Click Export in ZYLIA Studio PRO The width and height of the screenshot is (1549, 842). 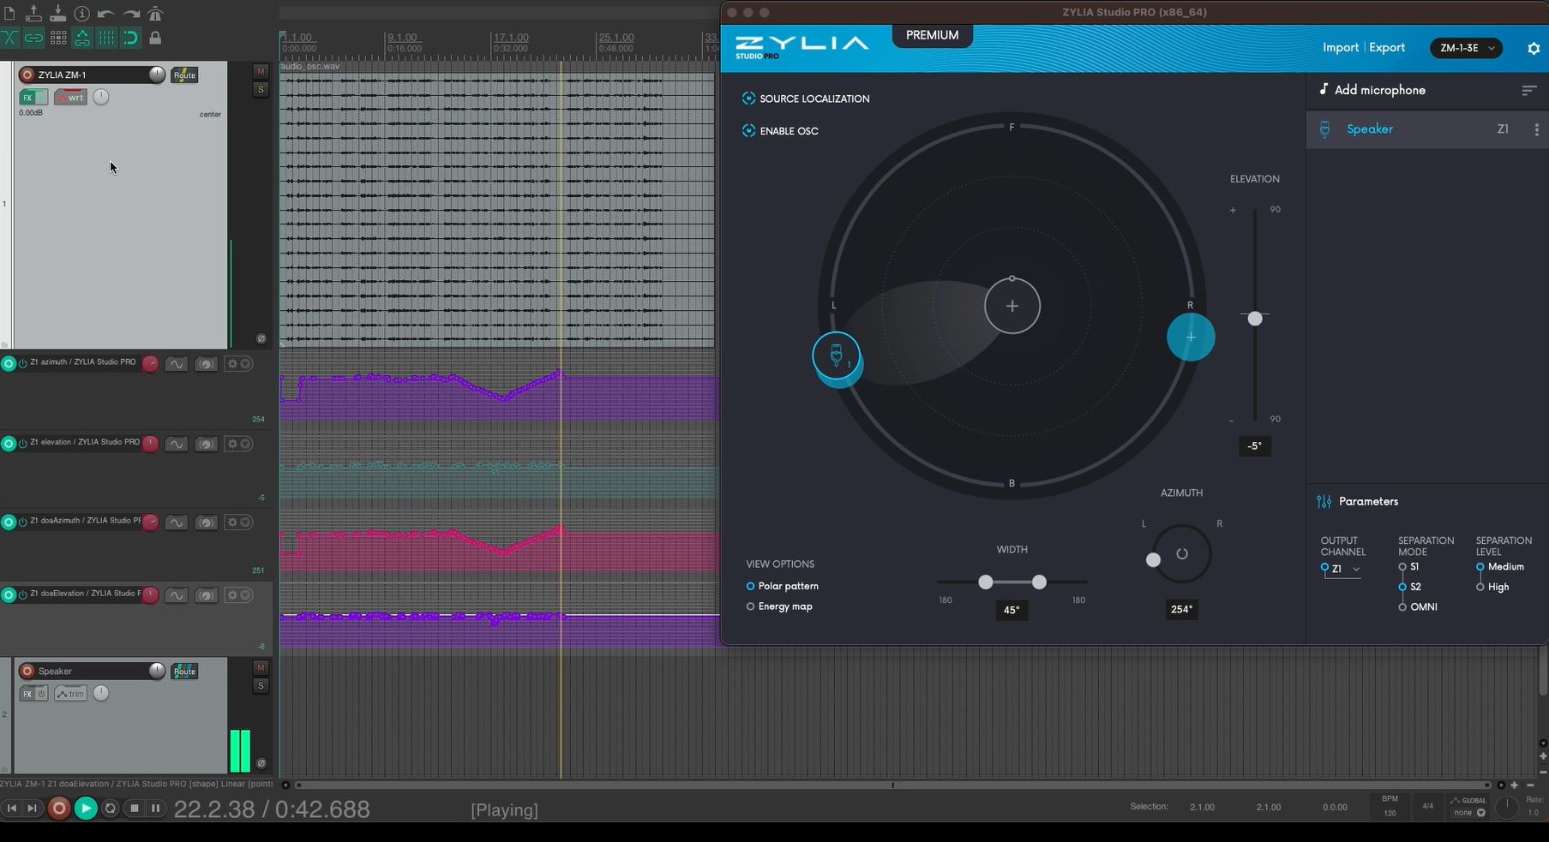tap(1386, 47)
